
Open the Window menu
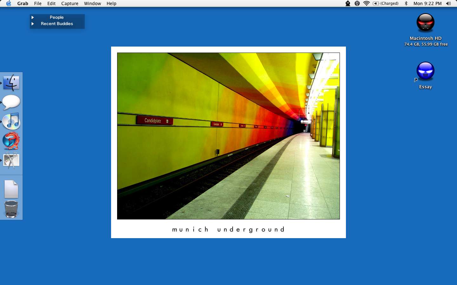coord(93,3)
